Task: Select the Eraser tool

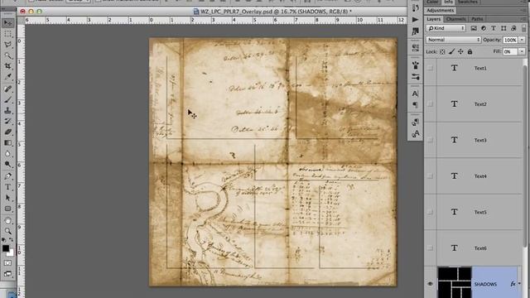Action: point(7,132)
